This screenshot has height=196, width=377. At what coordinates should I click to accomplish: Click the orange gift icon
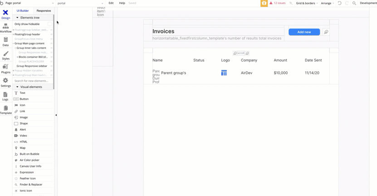coord(264,3)
